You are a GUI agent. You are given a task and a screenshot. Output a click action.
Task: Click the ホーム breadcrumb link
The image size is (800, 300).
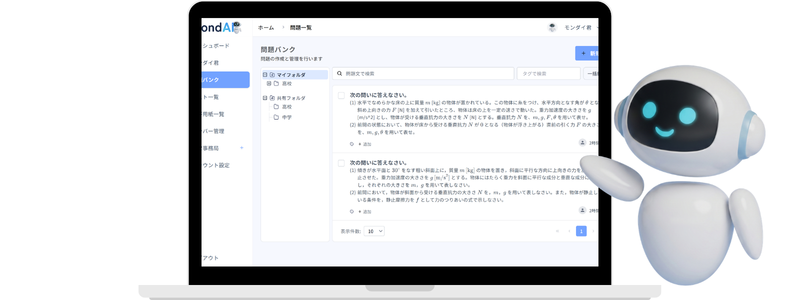pyautogui.click(x=266, y=27)
